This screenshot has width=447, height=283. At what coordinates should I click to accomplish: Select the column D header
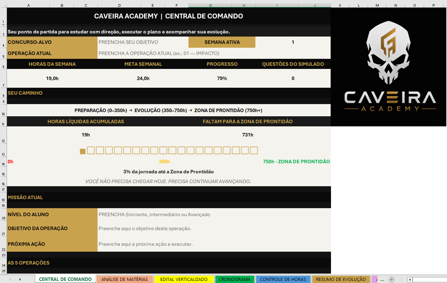pyautogui.click(x=120, y=5)
